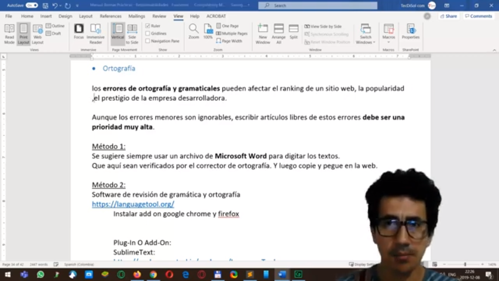The width and height of the screenshot is (499, 281).
Task: Open Sublime Text from the taskbar
Action: tap(250, 275)
